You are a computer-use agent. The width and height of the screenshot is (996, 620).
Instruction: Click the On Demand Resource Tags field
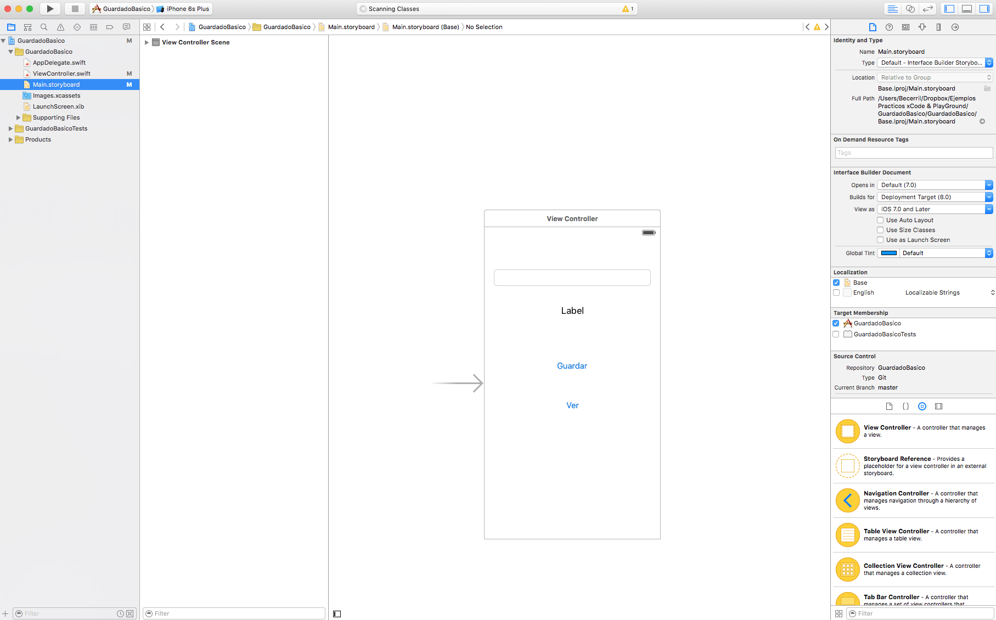(x=914, y=153)
